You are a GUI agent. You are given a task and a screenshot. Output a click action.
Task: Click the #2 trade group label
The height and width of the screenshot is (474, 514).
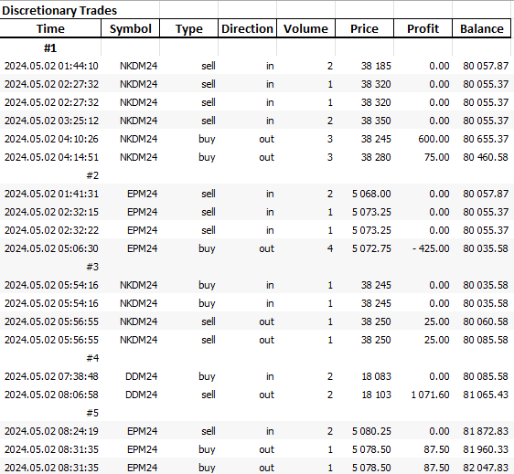coord(92,175)
